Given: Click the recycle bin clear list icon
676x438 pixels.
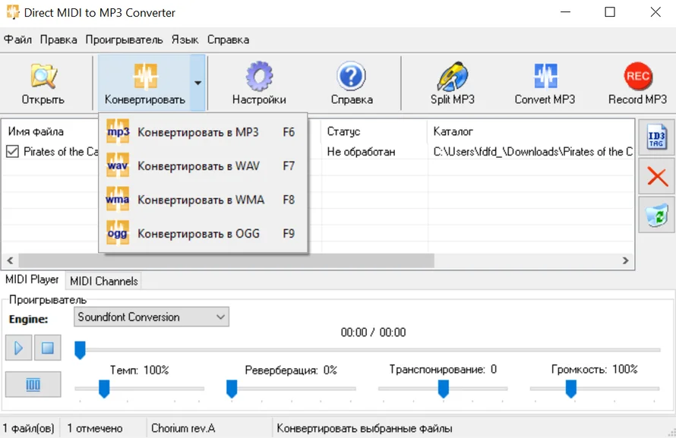Looking at the screenshot, I should [x=656, y=215].
